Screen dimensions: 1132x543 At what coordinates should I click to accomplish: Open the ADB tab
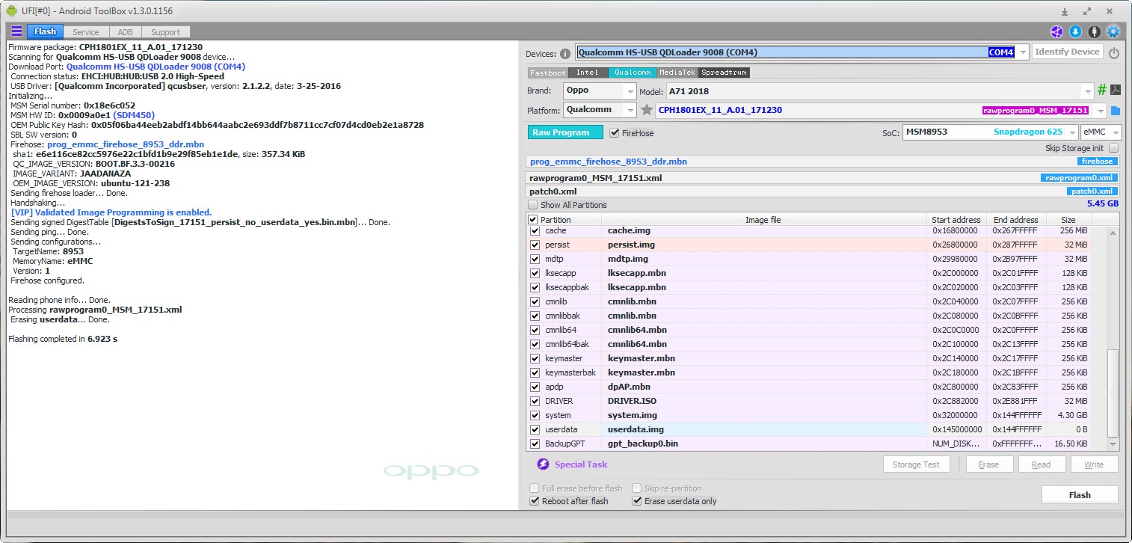click(x=126, y=32)
